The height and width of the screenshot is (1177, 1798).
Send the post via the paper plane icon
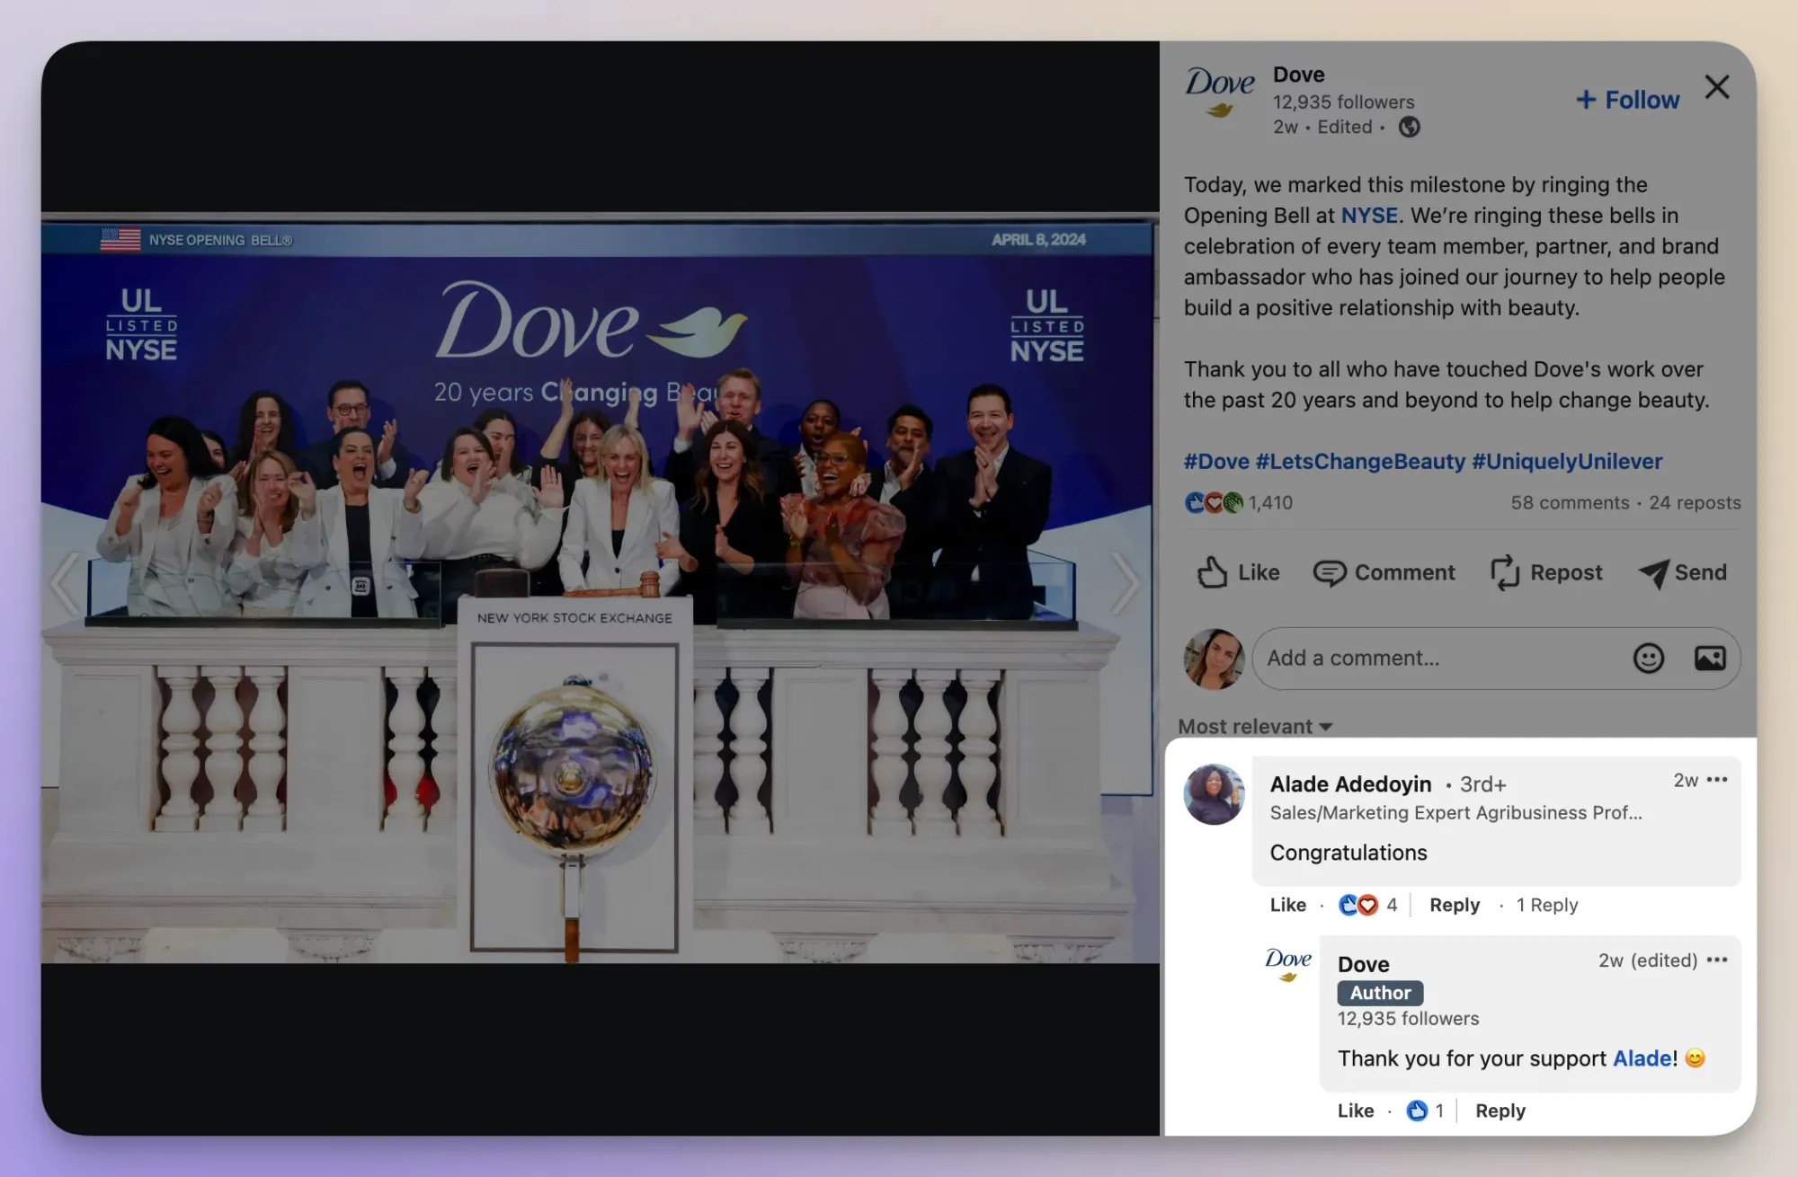(x=1682, y=572)
